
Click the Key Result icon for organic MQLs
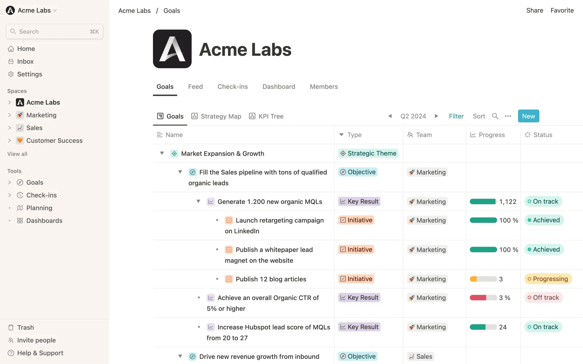coord(210,202)
